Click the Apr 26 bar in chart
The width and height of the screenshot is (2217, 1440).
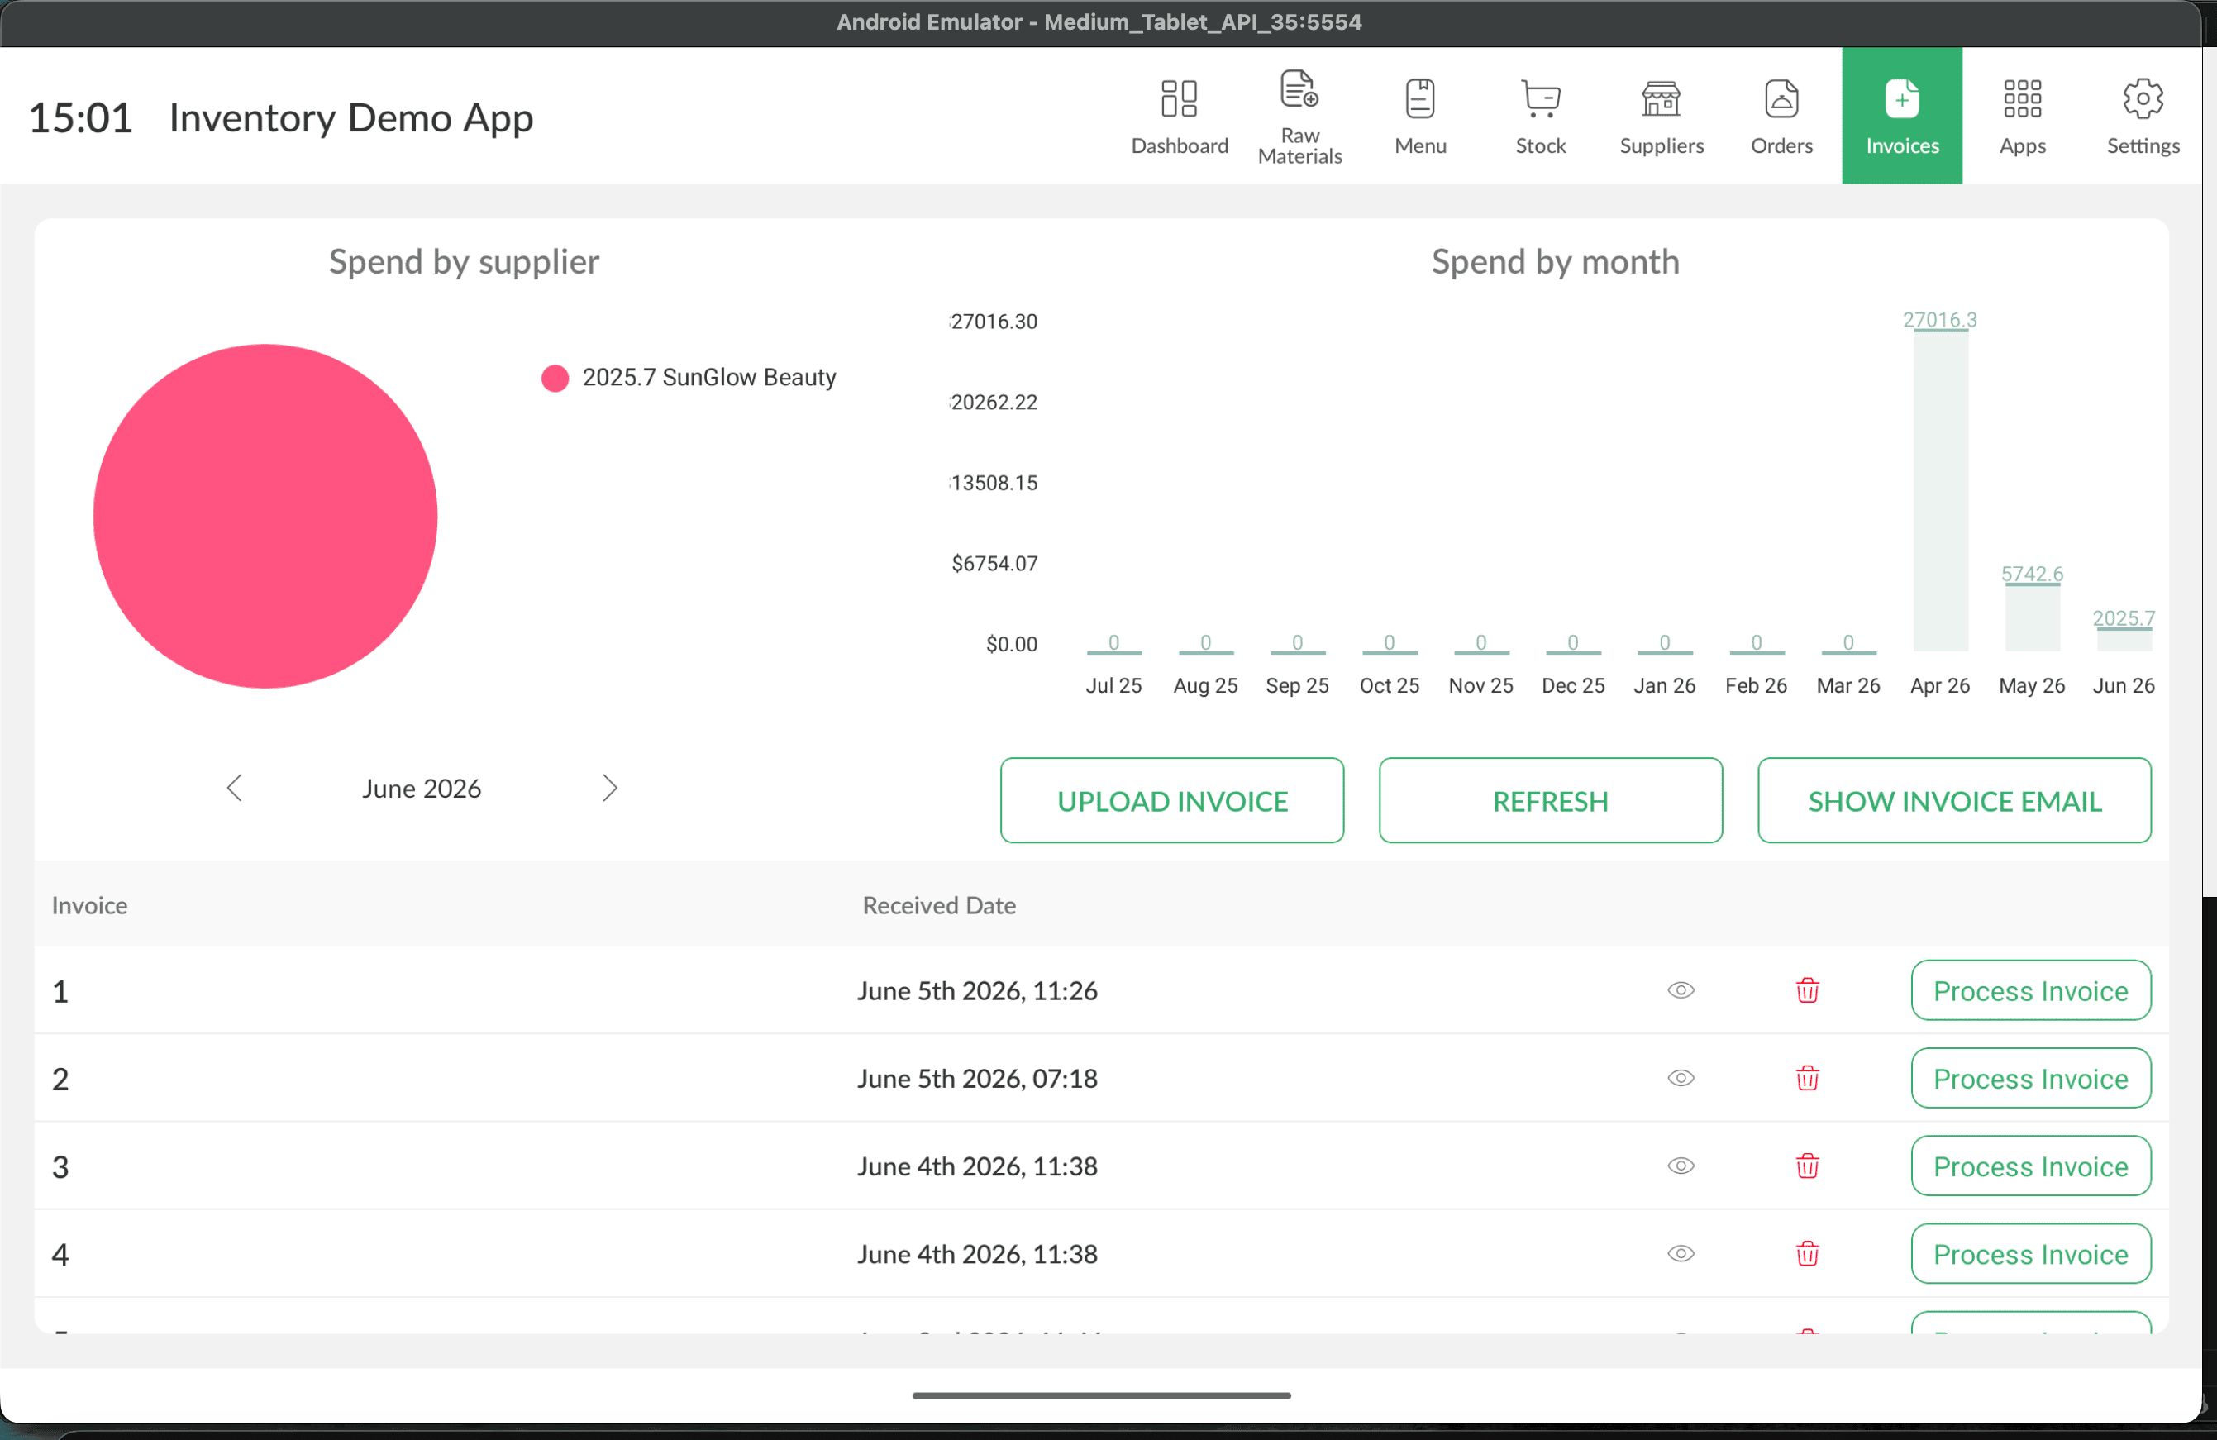tap(1940, 491)
